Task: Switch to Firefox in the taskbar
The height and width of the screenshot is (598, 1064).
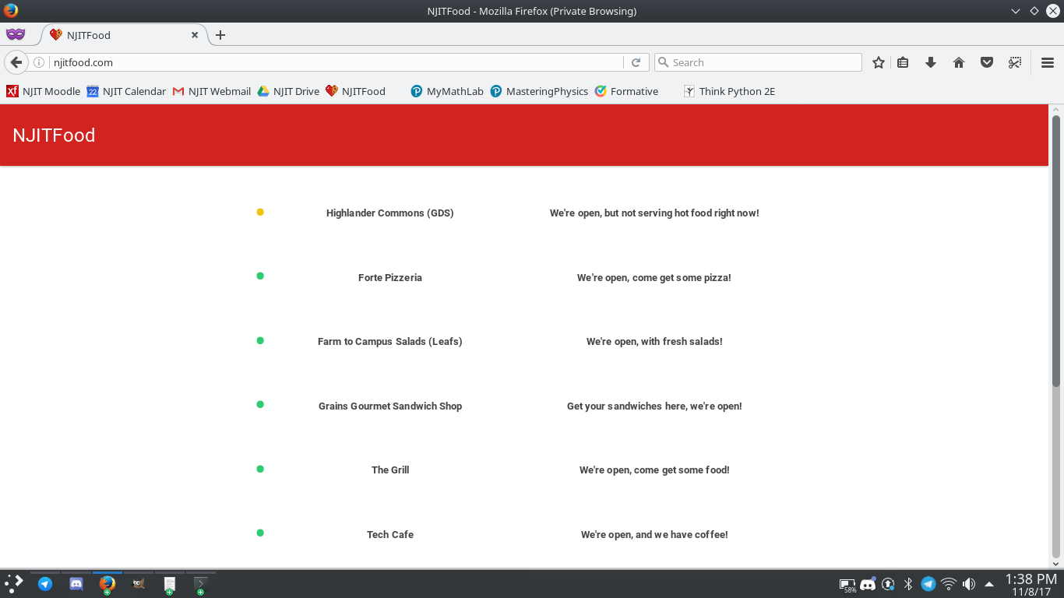Action: [107, 584]
